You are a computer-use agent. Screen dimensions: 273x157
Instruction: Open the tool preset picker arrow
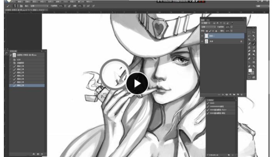pyautogui.click(x=11, y=6)
